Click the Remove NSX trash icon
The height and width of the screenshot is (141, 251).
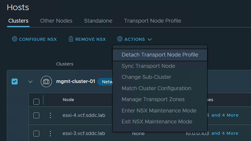coord(71,39)
